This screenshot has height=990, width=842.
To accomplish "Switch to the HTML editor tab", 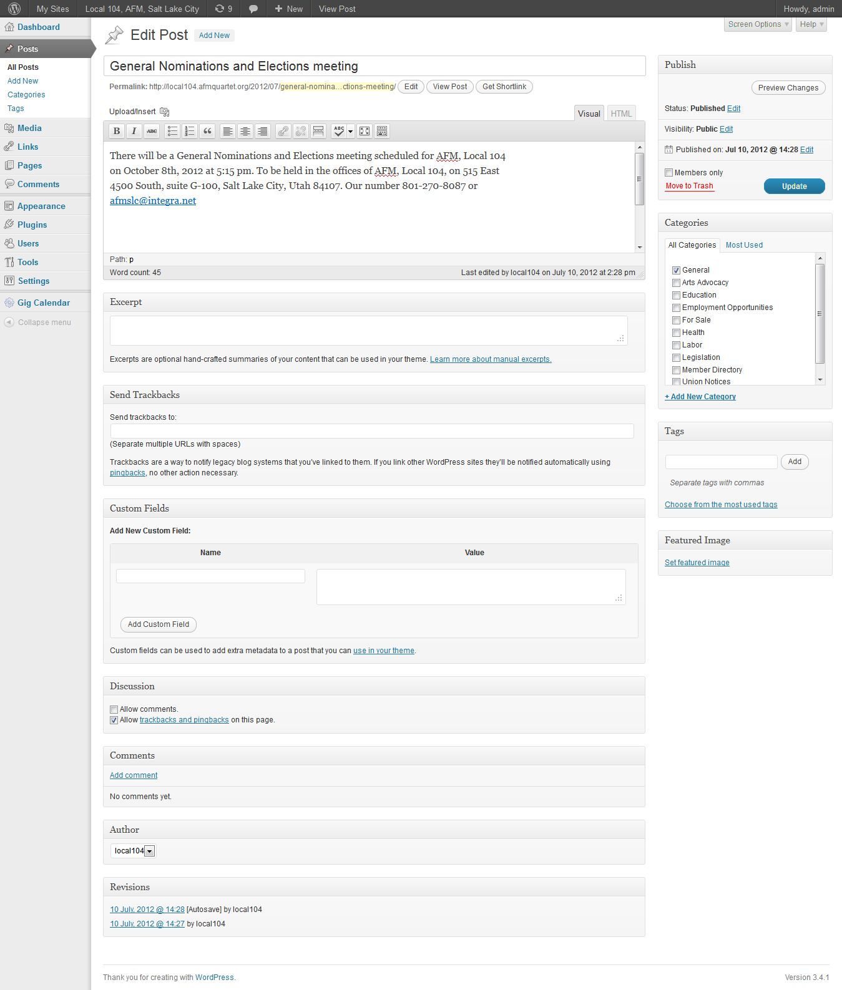I will pos(621,114).
